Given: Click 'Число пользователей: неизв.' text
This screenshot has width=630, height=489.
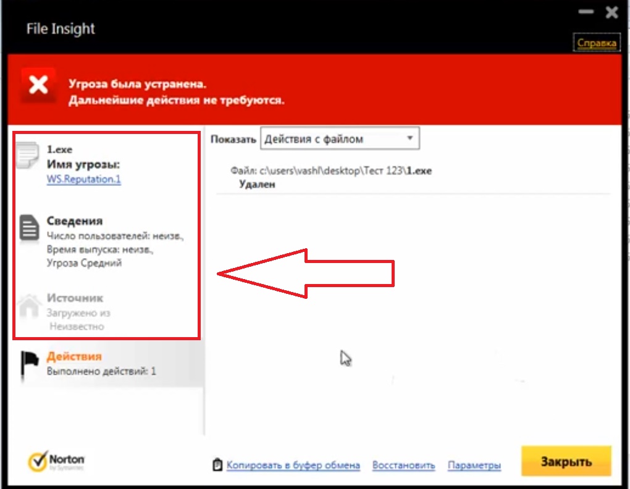Looking at the screenshot, I should [x=115, y=236].
